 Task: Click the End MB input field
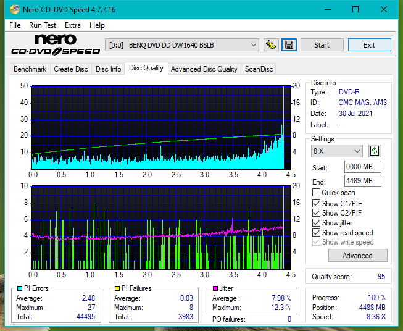coord(362,181)
